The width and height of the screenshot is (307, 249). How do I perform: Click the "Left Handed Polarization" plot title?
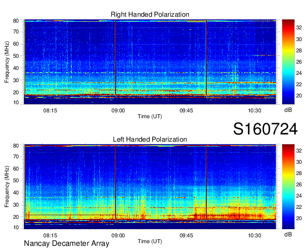tap(150, 139)
